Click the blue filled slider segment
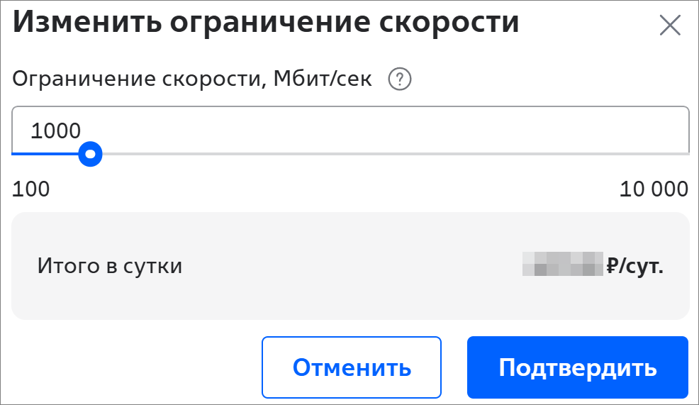 click(x=46, y=153)
